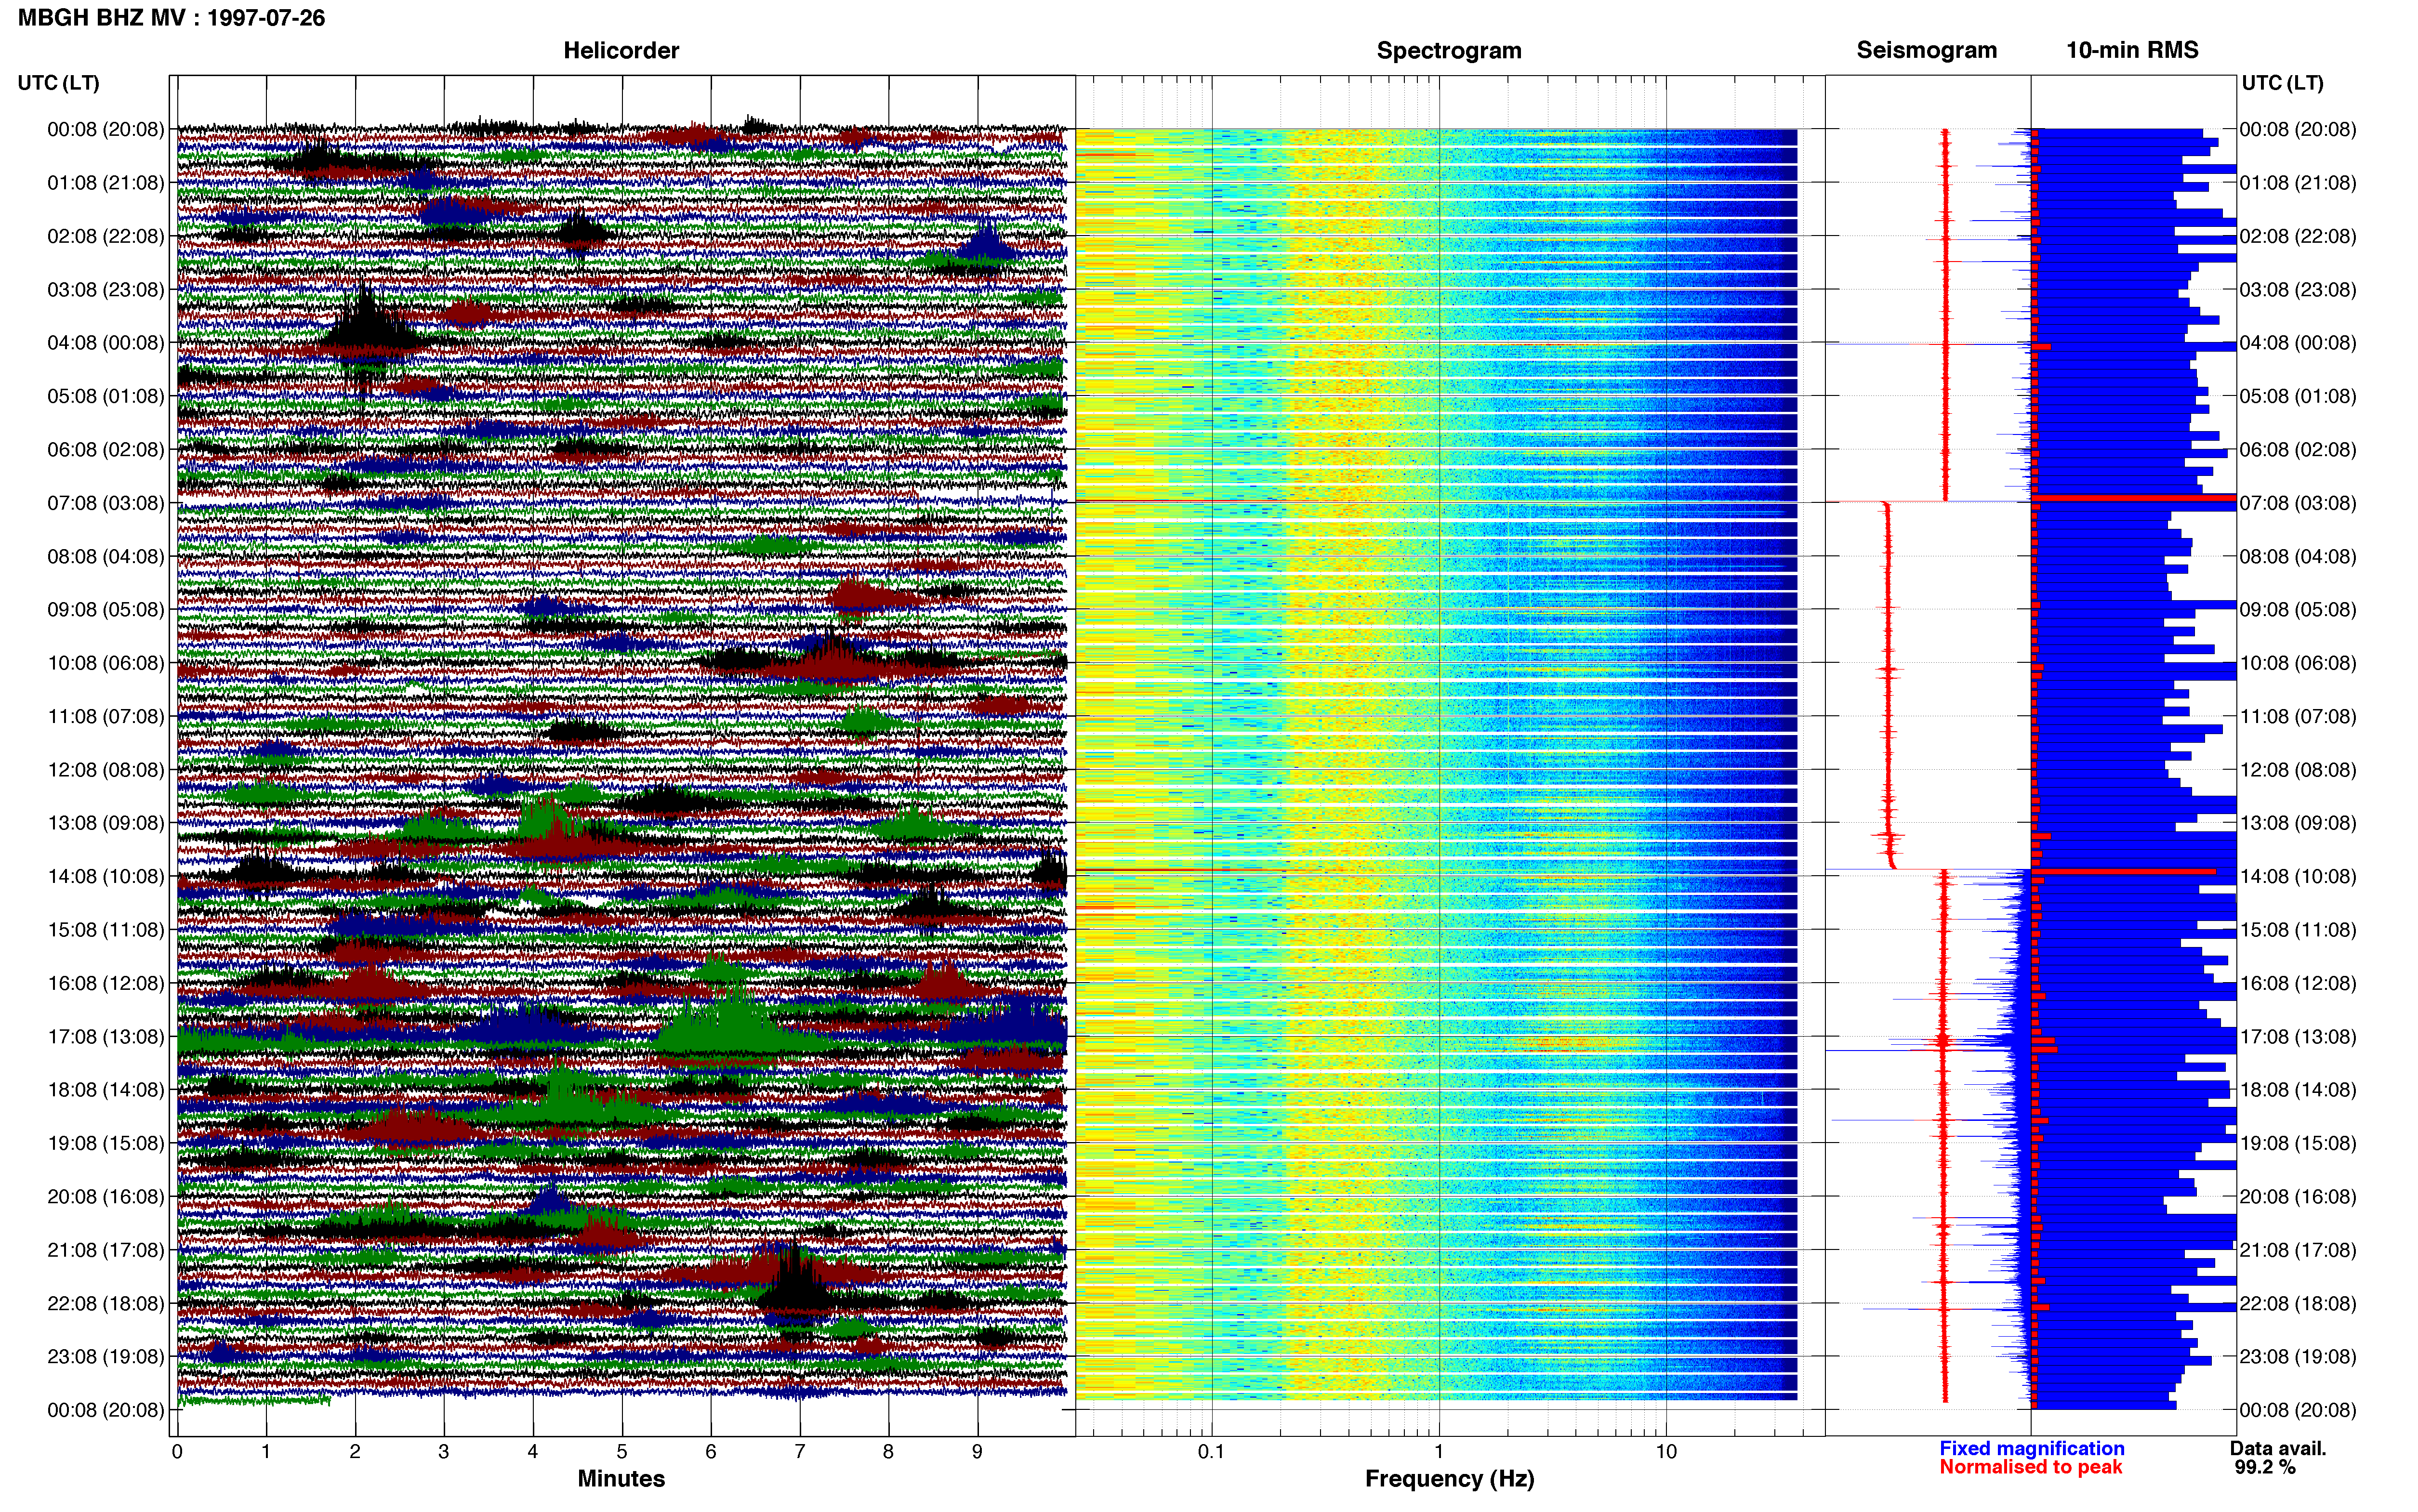2418x1512 pixels.
Task: Click the right-axis time label '19:08 (15:08)'
Action: (x=2298, y=1143)
